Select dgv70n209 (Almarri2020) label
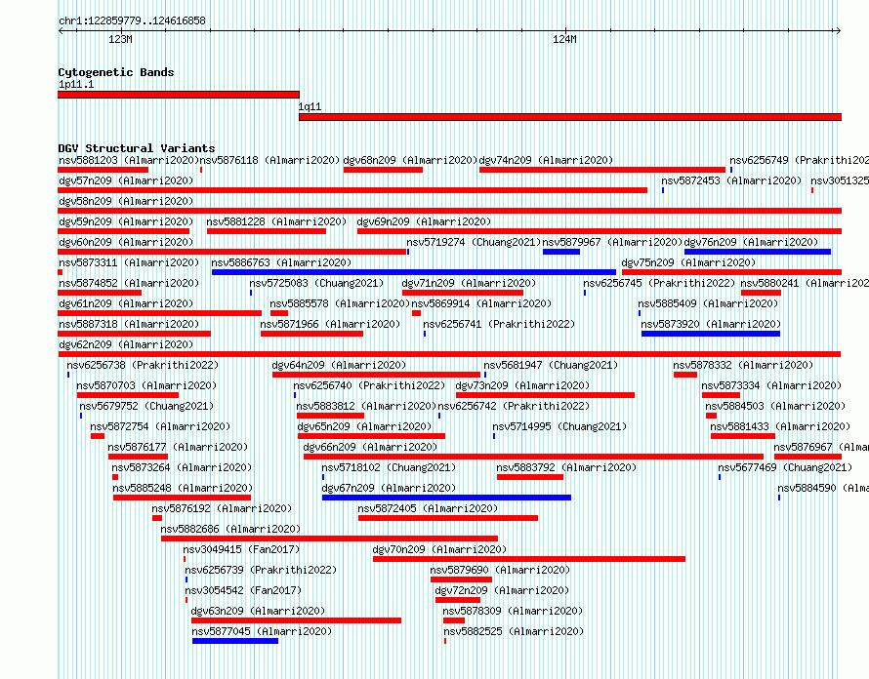The image size is (869, 679). coord(439,549)
